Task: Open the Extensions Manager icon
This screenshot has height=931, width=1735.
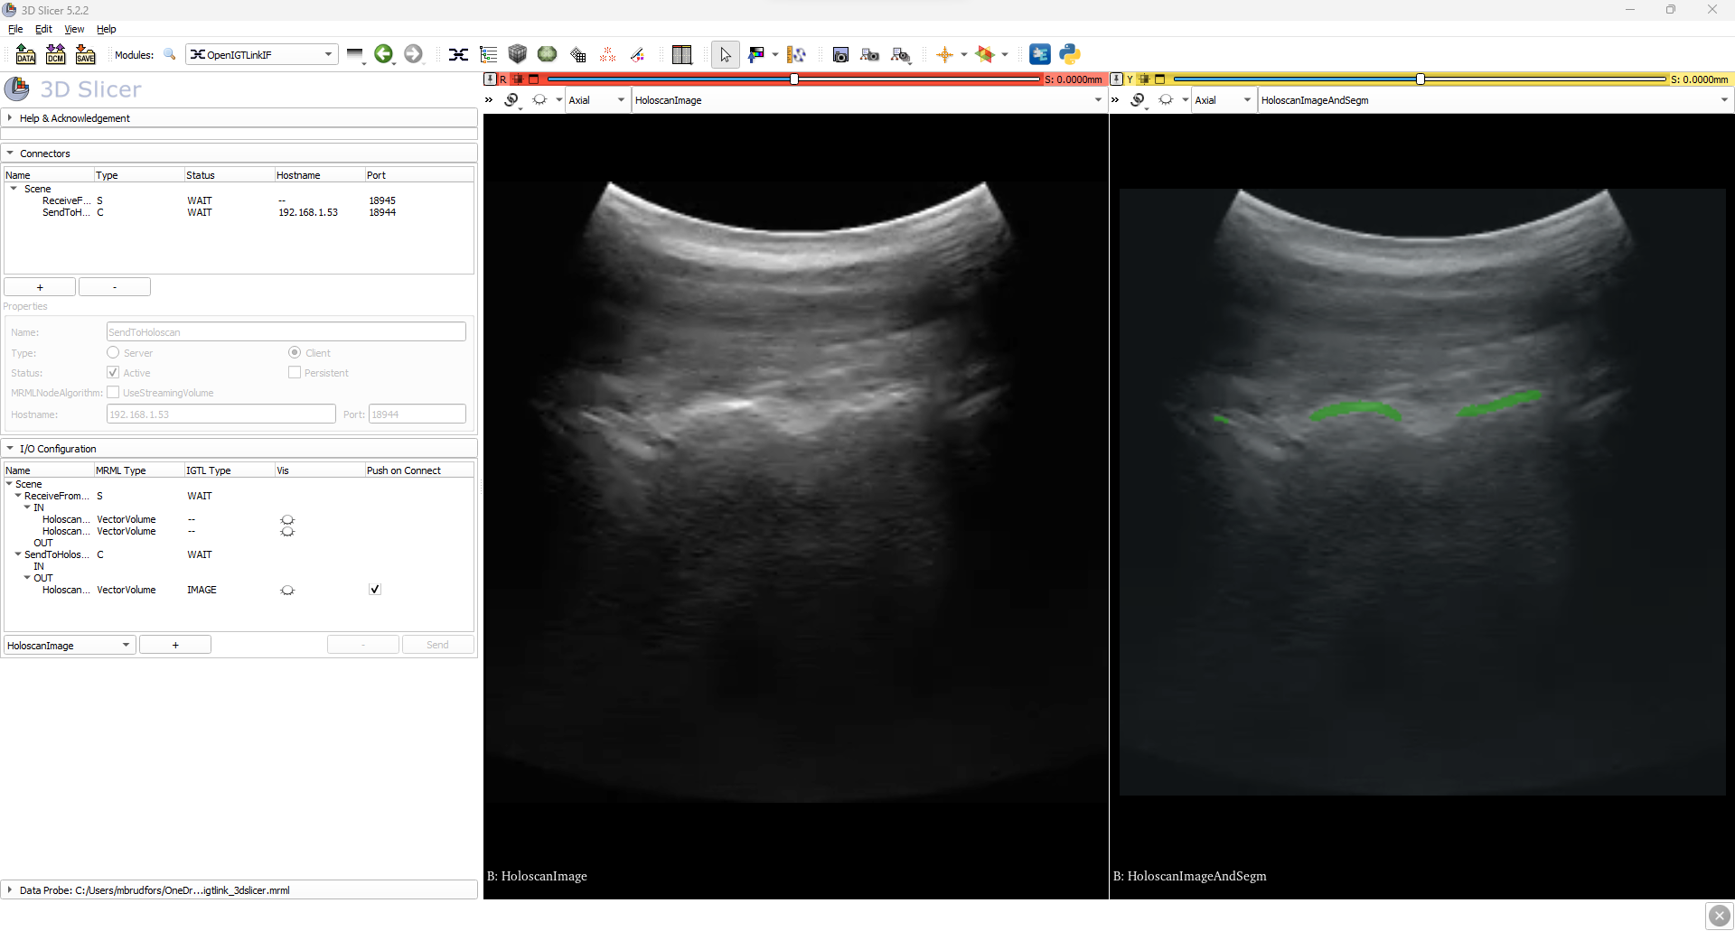Action: [x=1040, y=54]
